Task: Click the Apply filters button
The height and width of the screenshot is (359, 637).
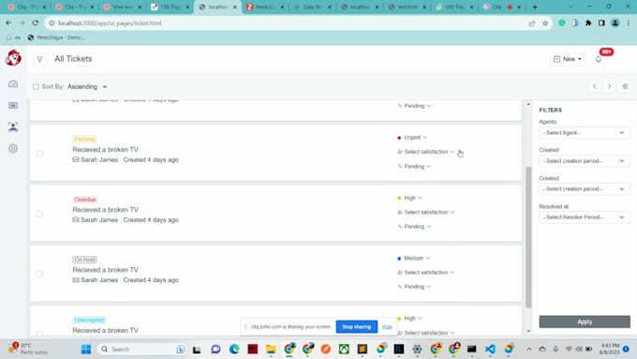Action: pyautogui.click(x=585, y=322)
